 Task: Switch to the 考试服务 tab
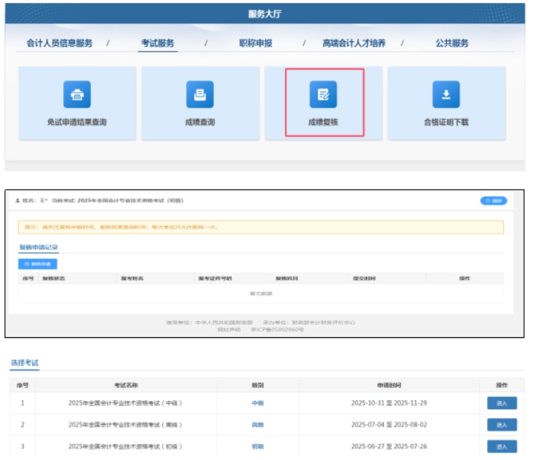coord(158,44)
